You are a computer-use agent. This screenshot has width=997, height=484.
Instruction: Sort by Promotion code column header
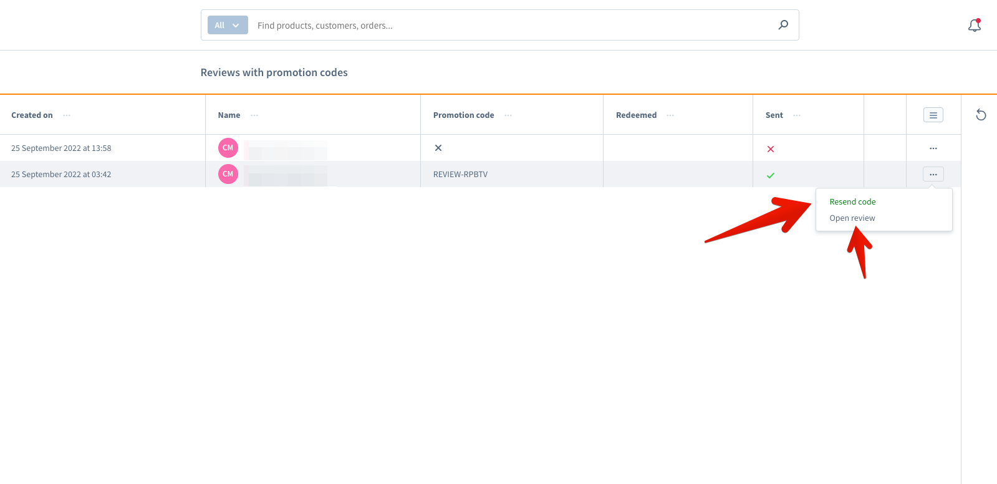(463, 115)
